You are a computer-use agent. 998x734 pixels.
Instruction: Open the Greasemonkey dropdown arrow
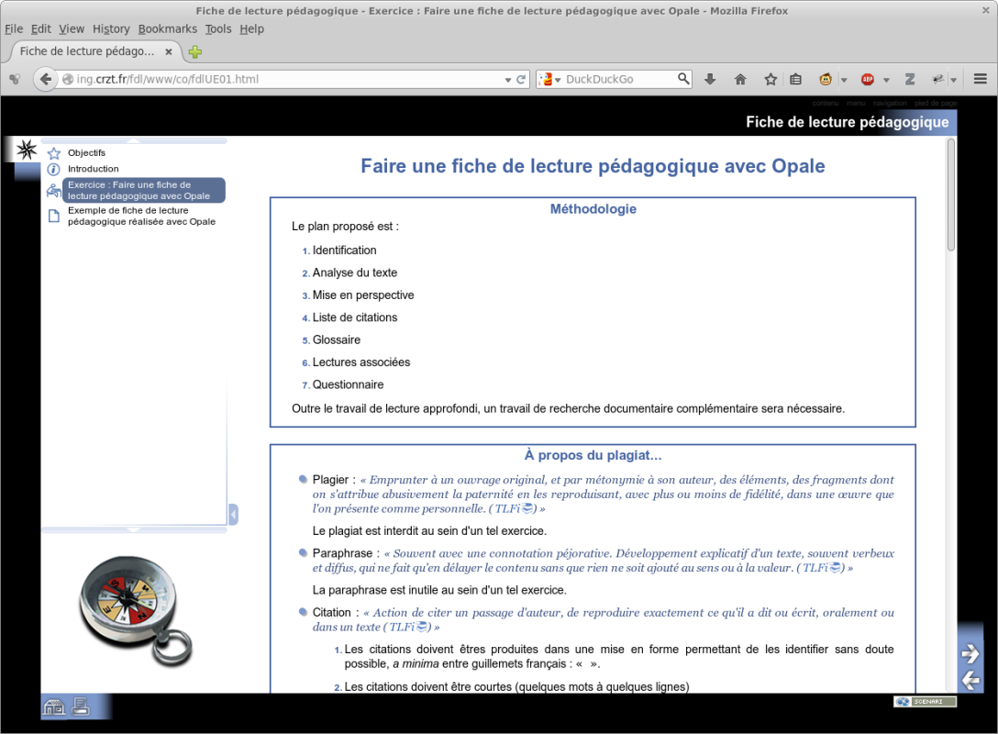(x=844, y=80)
